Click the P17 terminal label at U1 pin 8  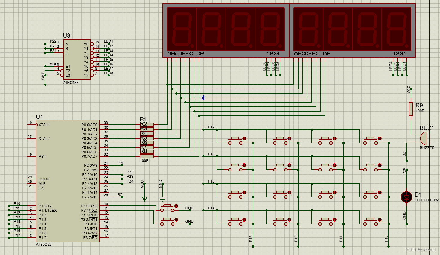tap(17, 235)
